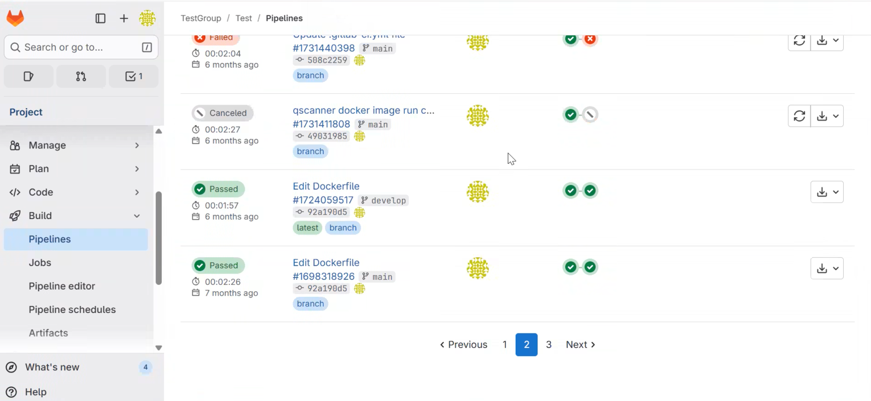This screenshot has height=401, width=871.
Task: Download artifacts for pipeline #1698318926
Action: point(827,268)
